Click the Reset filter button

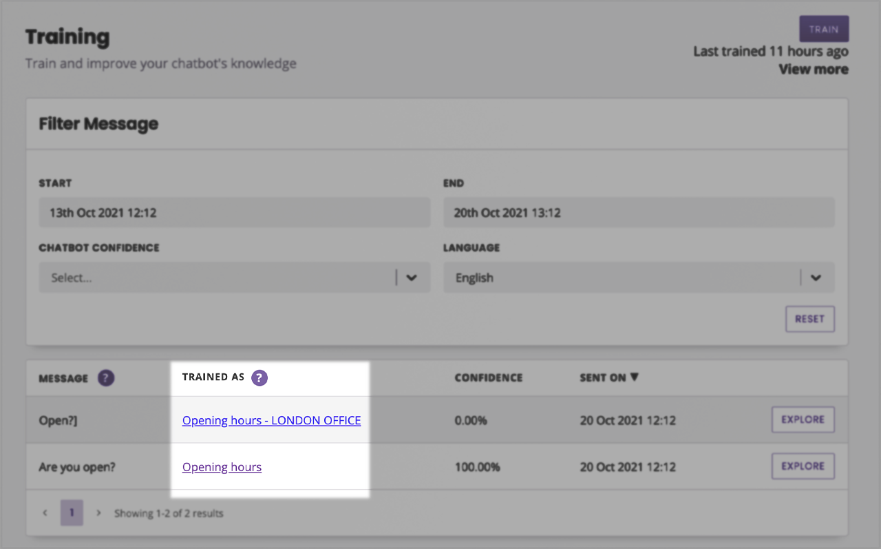[x=809, y=319]
